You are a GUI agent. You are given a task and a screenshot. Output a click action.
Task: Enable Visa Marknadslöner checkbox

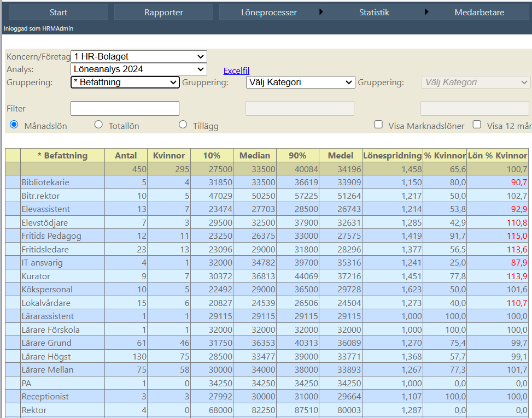point(378,125)
